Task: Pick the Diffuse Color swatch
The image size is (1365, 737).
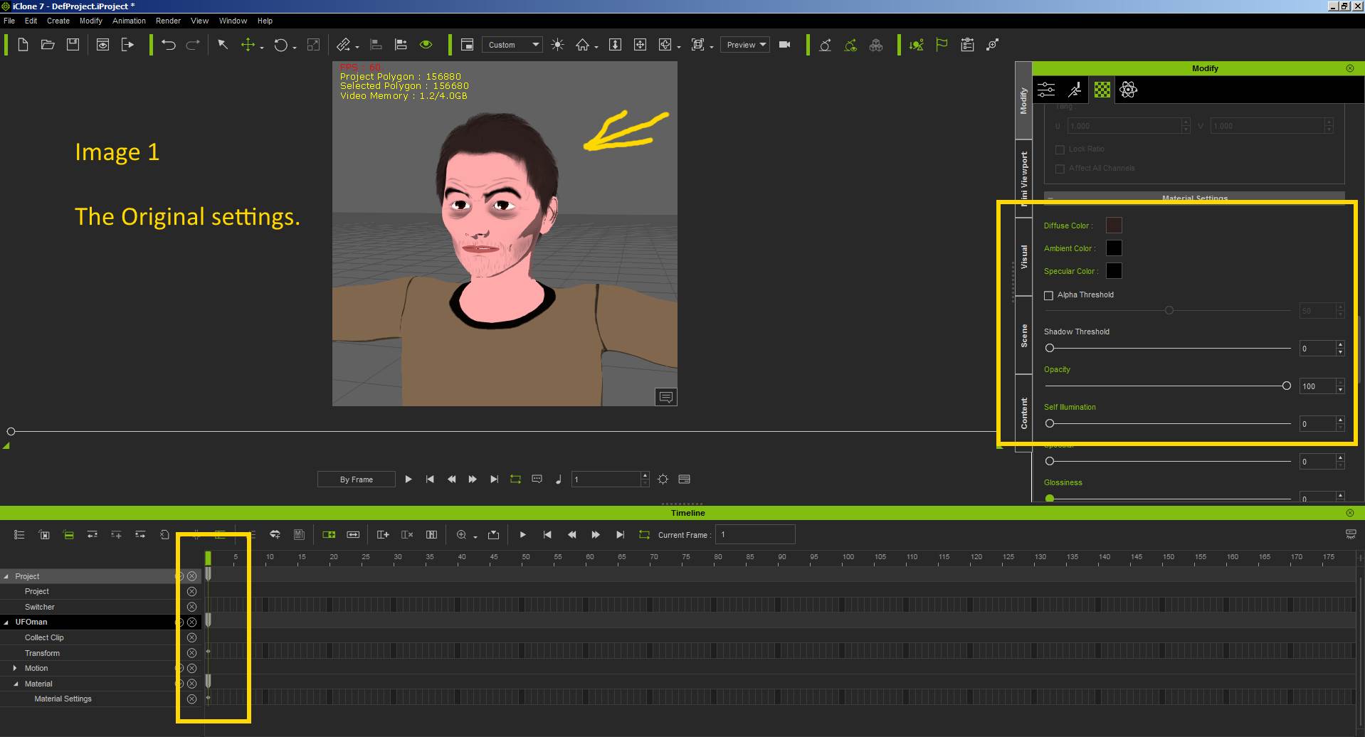Action: (1114, 226)
